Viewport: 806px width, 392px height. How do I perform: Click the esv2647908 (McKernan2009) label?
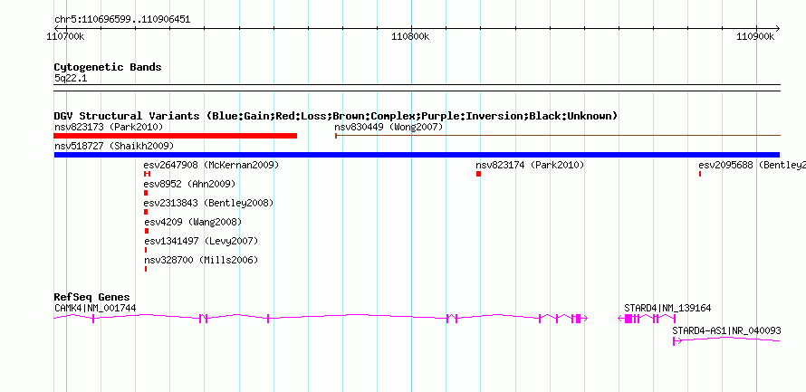coord(211,165)
